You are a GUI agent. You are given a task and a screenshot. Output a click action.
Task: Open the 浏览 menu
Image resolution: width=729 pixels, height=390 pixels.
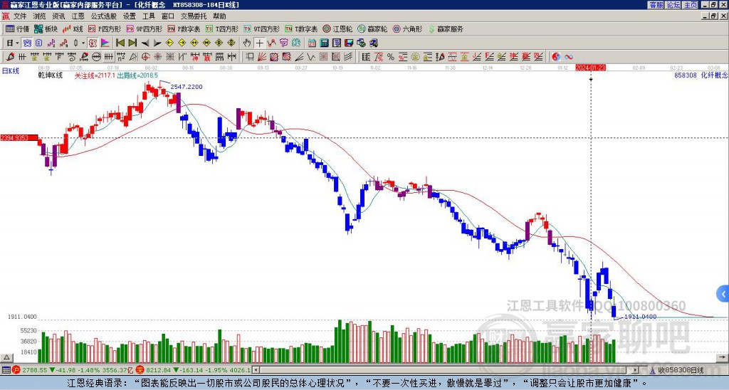[x=40, y=16]
